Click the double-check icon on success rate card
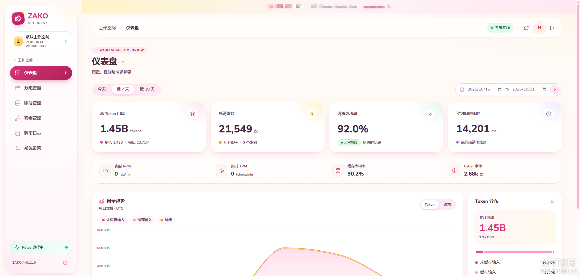Screen dimensions: 580x276 coord(430,114)
